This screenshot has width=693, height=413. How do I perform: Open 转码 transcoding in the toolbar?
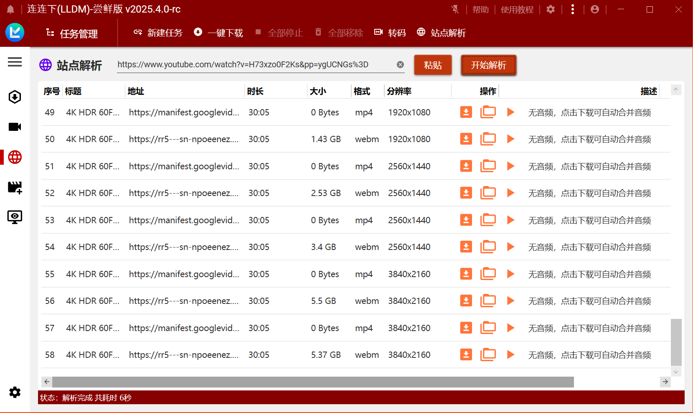[x=390, y=33]
